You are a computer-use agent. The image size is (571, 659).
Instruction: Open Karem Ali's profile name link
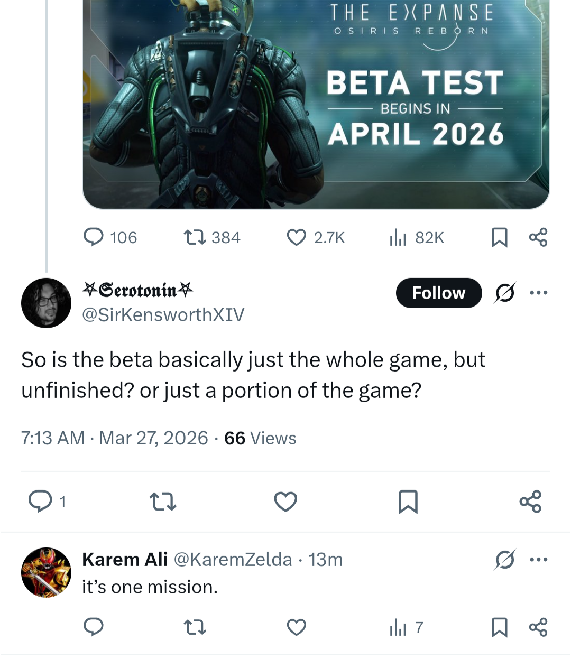click(x=125, y=559)
